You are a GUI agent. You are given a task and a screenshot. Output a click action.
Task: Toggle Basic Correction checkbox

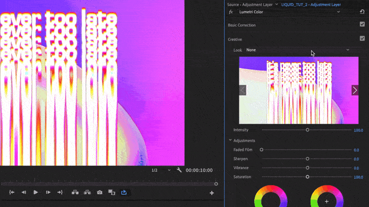pyautogui.click(x=362, y=24)
